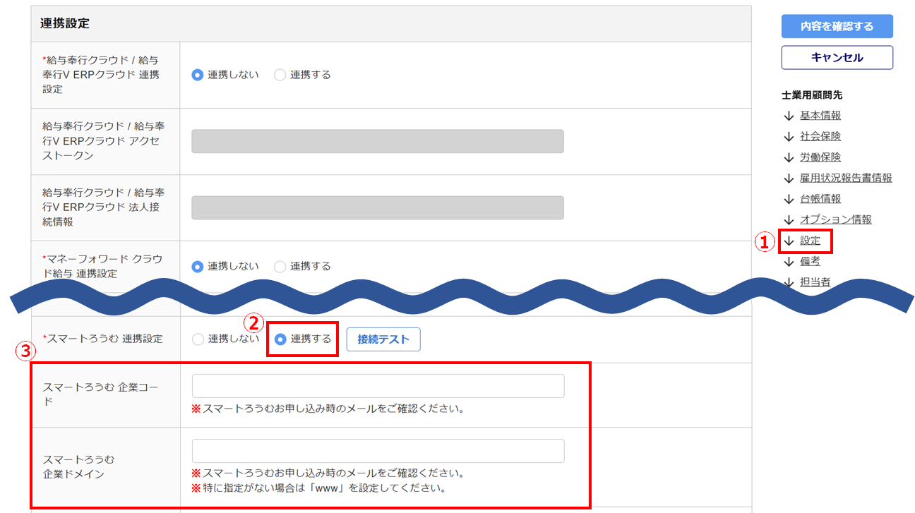Click the down arrow icon beside 労働保険
915x513 pixels.
[x=789, y=157]
